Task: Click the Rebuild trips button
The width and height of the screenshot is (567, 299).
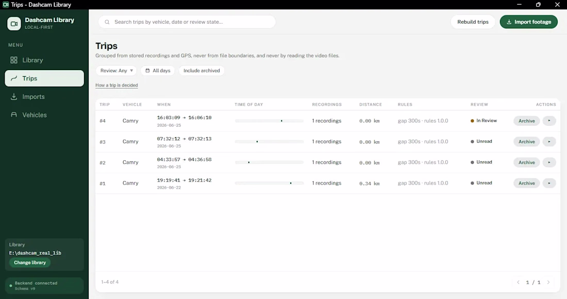Action: coord(473,22)
